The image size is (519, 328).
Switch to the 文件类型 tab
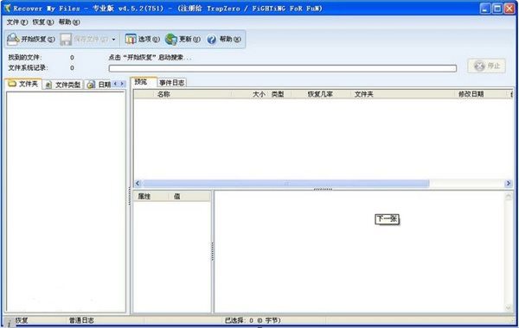[x=63, y=85]
